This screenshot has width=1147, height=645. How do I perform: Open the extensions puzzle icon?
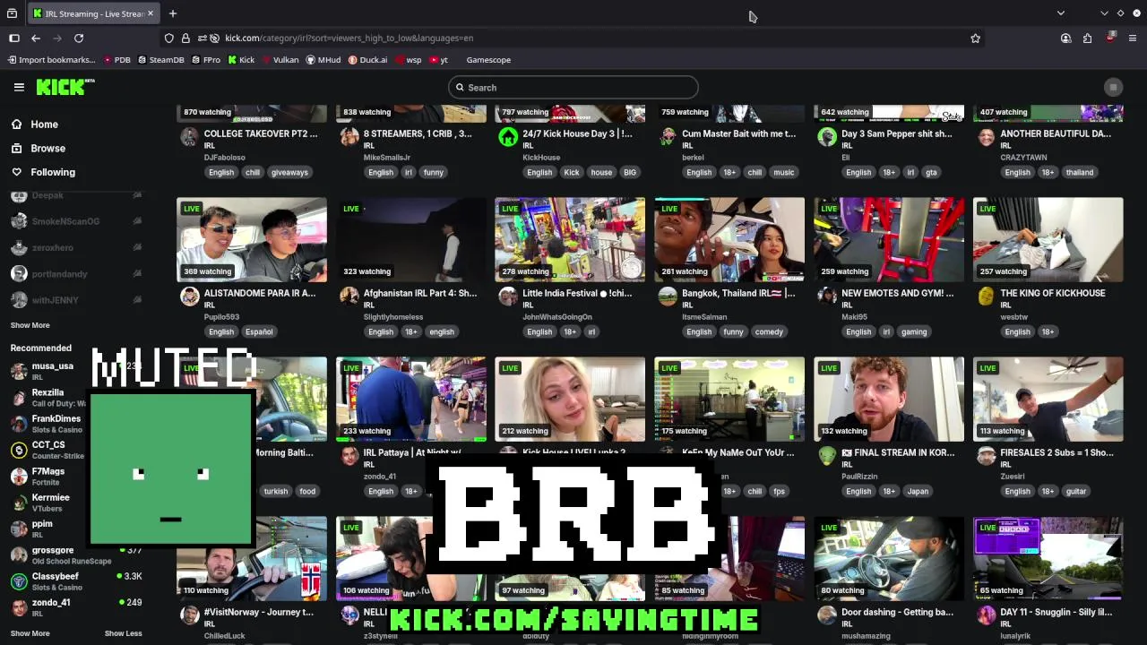(1087, 38)
